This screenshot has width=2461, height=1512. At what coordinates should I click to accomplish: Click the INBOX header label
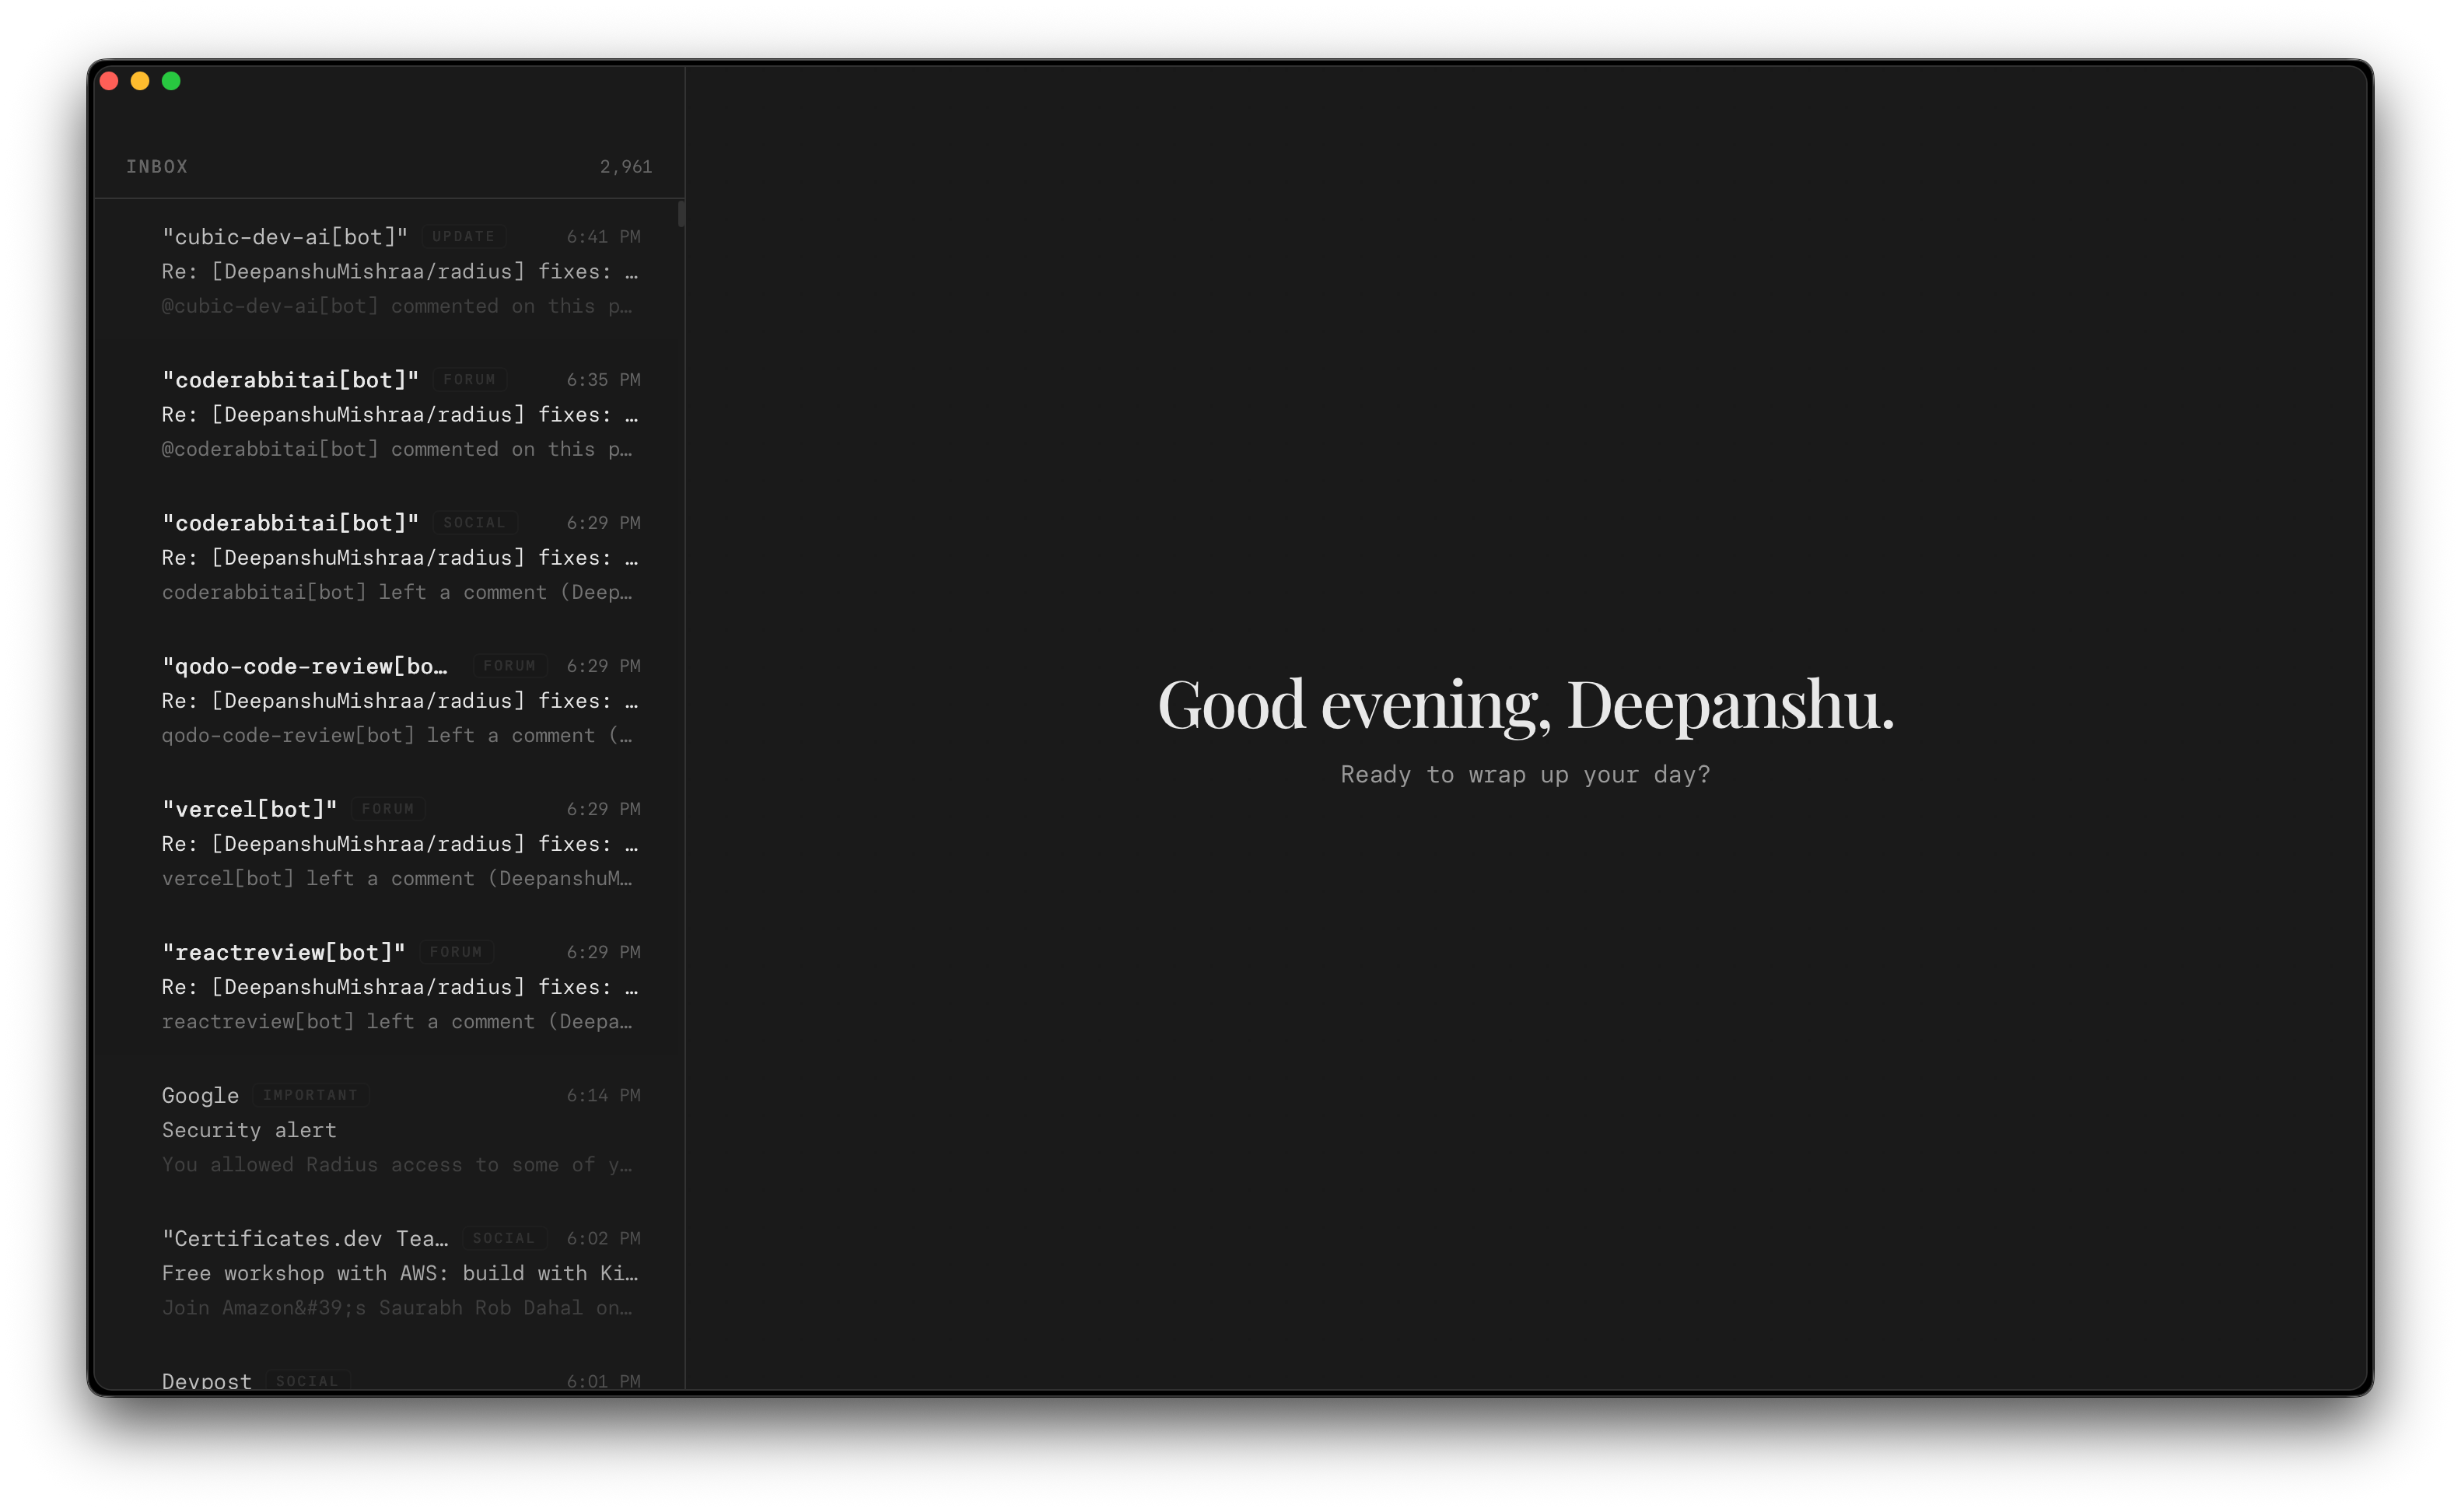click(x=157, y=167)
